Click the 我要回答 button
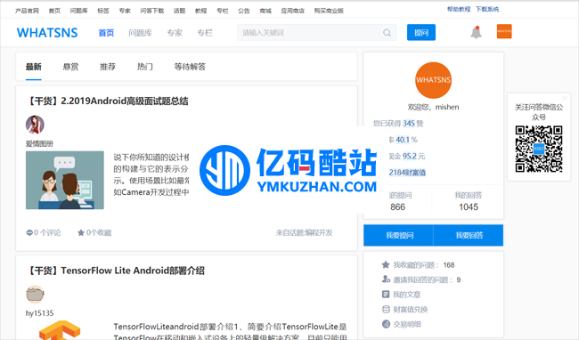Viewport: 579px width, 340px height. (469, 235)
